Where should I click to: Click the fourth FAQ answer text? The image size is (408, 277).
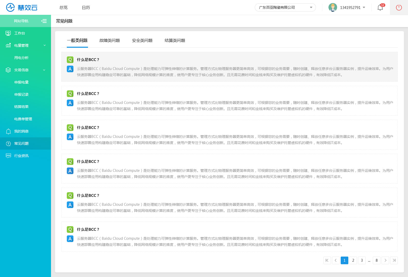tap(235, 174)
